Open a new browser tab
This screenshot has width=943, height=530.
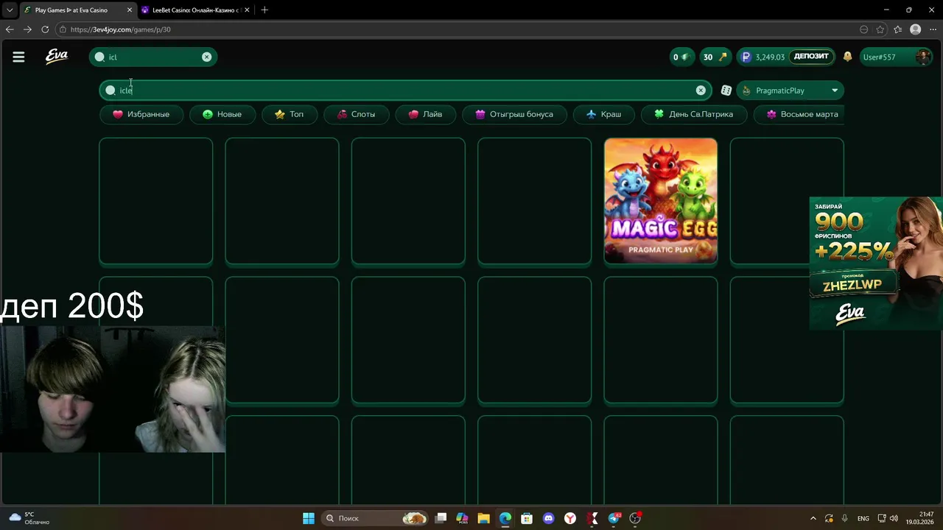pyautogui.click(x=264, y=10)
